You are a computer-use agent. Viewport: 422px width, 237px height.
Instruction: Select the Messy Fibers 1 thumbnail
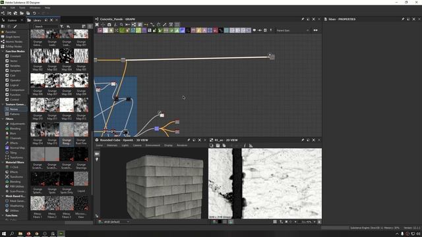tap(38, 203)
